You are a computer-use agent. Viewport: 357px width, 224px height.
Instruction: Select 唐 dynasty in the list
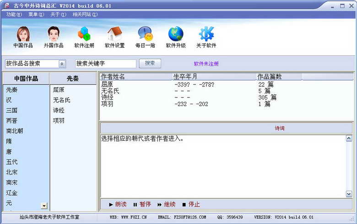(x=9, y=151)
